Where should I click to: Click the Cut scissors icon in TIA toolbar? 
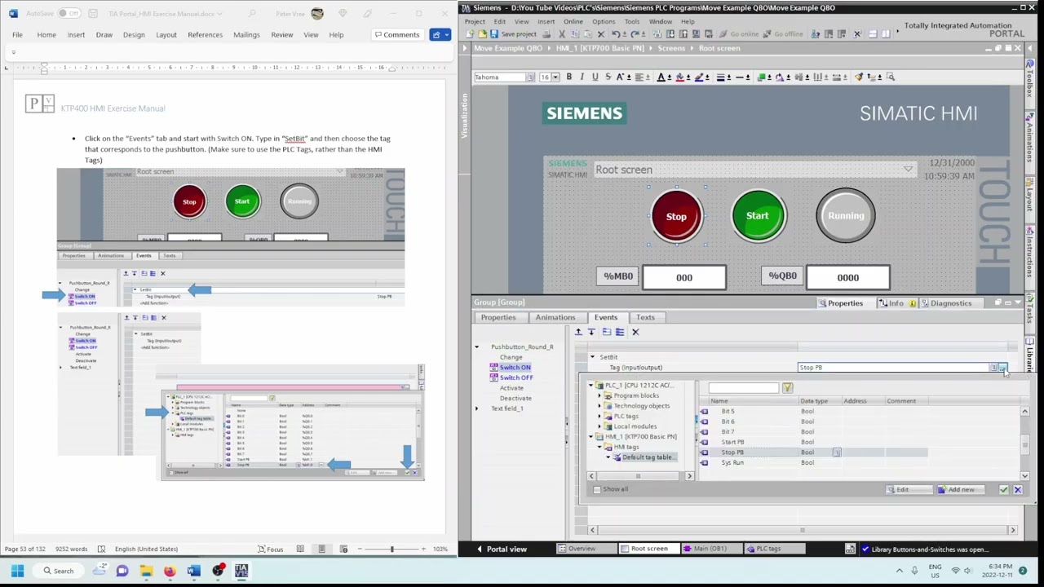[561, 34]
